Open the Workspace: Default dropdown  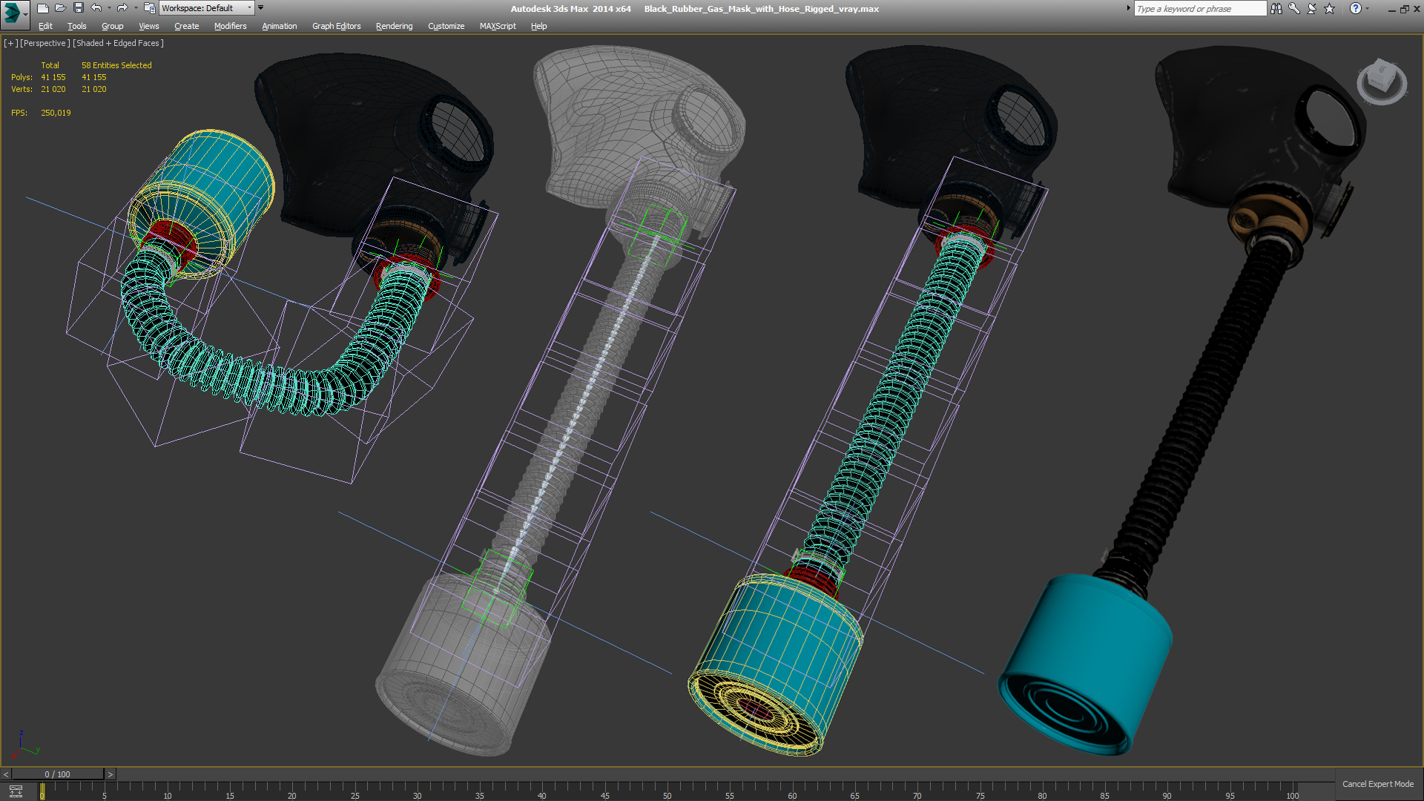(x=206, y=8)
